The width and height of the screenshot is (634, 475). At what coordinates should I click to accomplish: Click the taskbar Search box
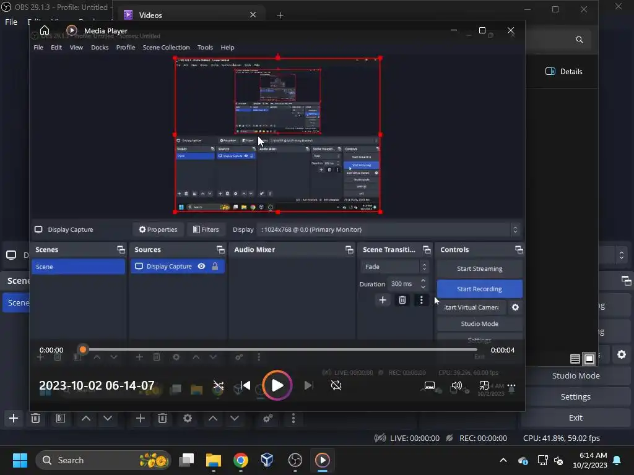pyautogui.click(x=103, y=460)
